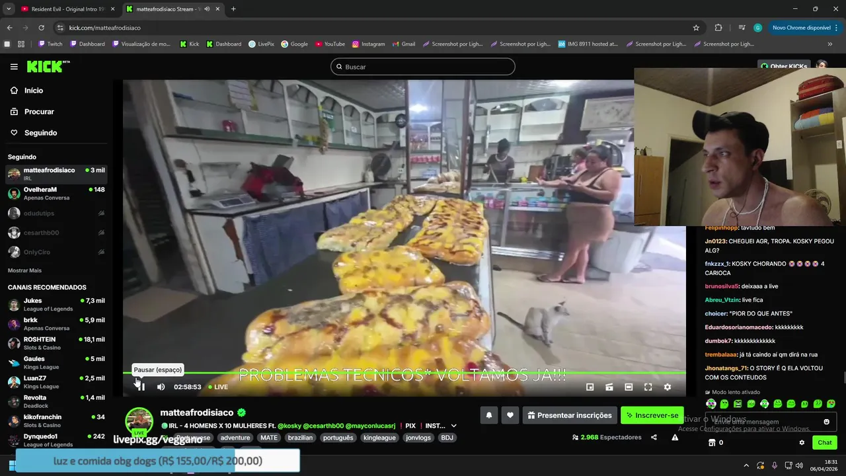
Task: Click the BDJ tag
Action: click(447, 438)
